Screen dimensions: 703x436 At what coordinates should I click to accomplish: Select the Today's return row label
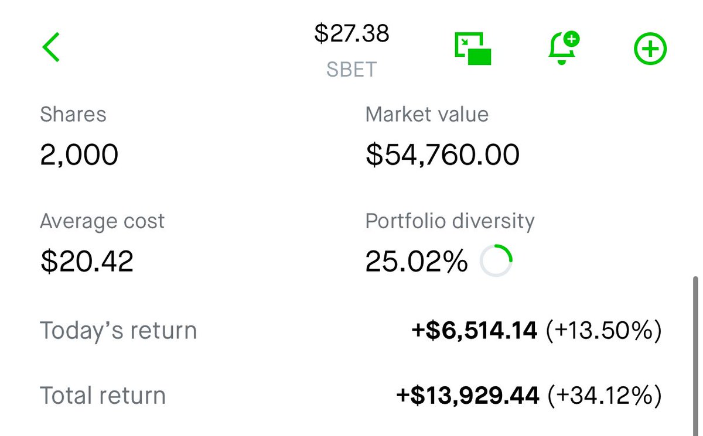118,331
